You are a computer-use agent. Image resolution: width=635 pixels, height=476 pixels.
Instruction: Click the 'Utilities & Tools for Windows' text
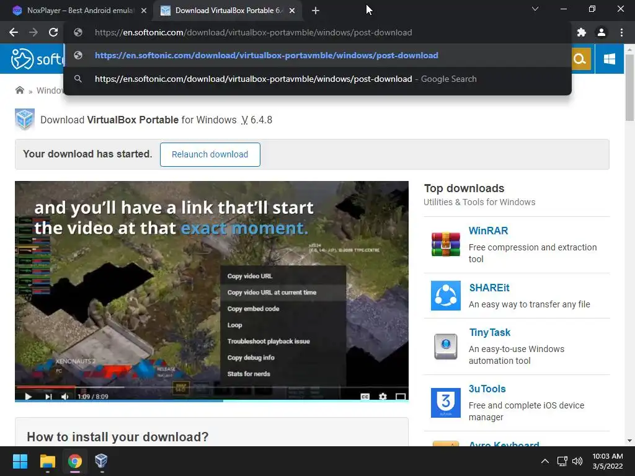coord(479,202)
